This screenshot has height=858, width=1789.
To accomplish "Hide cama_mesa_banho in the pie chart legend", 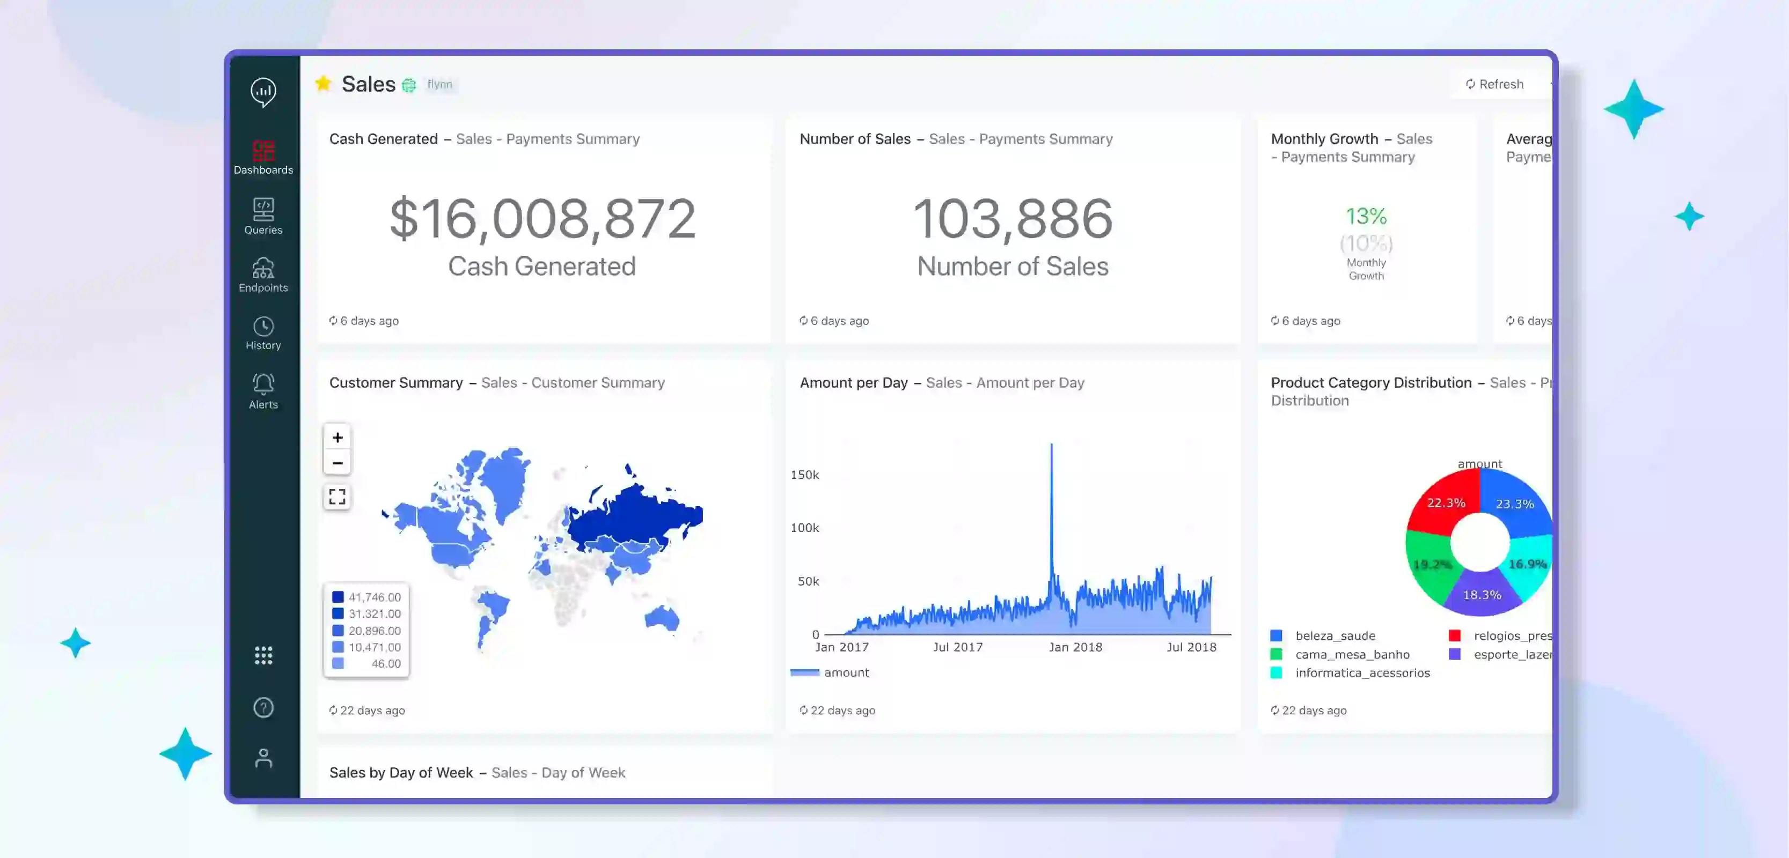I will coord(1352,654).
